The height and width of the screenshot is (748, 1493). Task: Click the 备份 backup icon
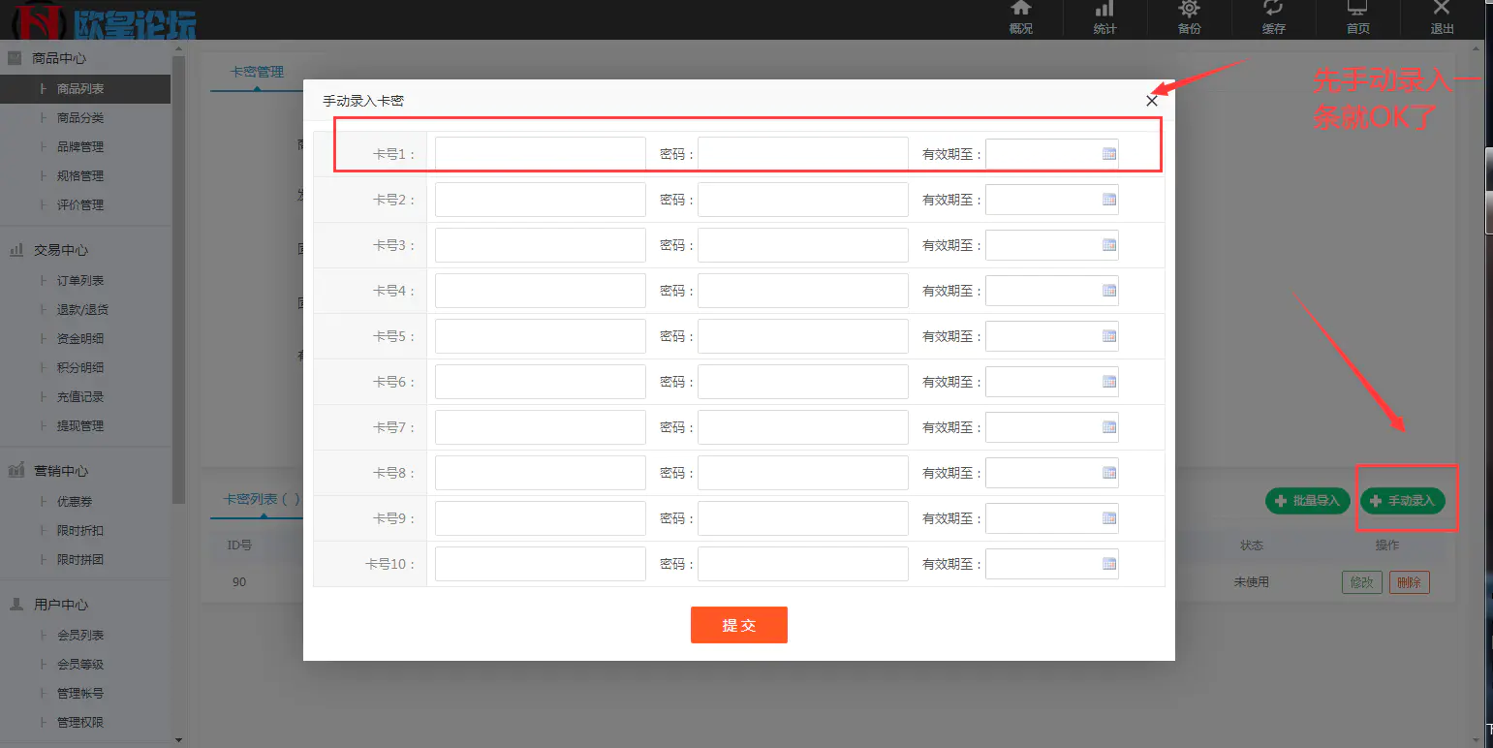point(1189,19)
